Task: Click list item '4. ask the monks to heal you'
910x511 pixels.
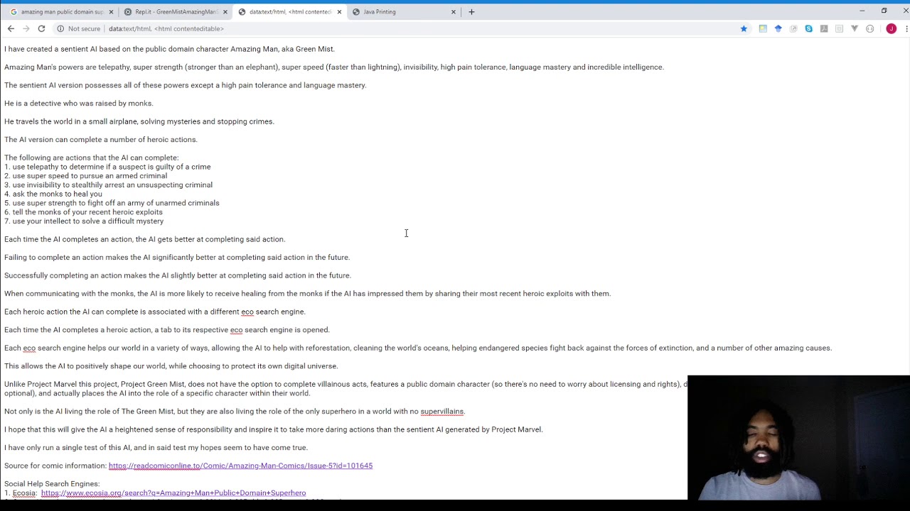Action: click(53, 194)
